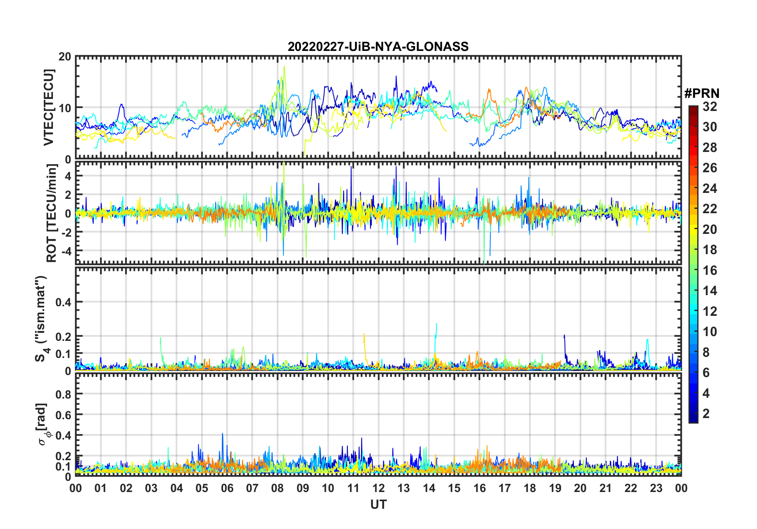Select colorbar tick label "32"

(710, 107)
